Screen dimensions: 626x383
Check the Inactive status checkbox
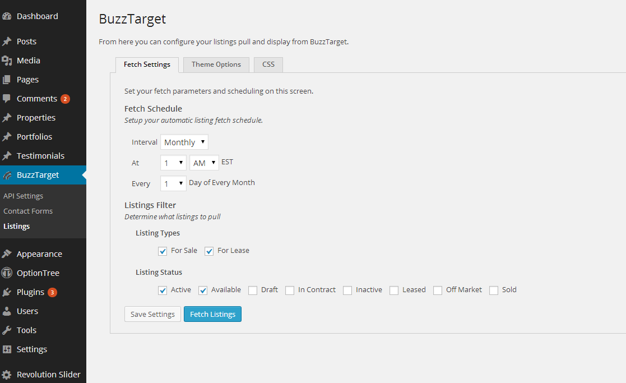point(347,290)
